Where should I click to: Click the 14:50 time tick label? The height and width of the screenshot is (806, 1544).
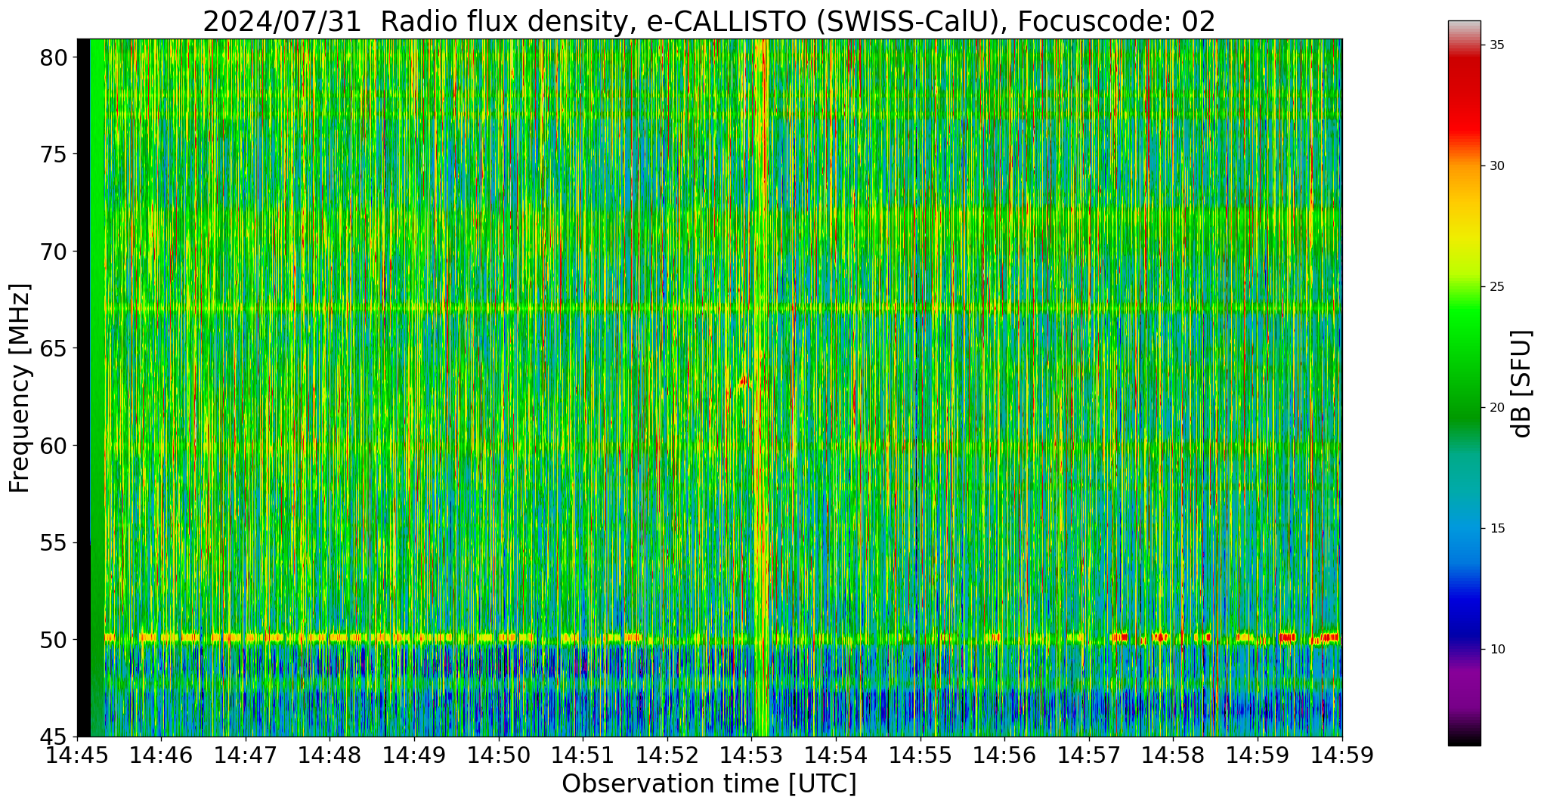499,755
